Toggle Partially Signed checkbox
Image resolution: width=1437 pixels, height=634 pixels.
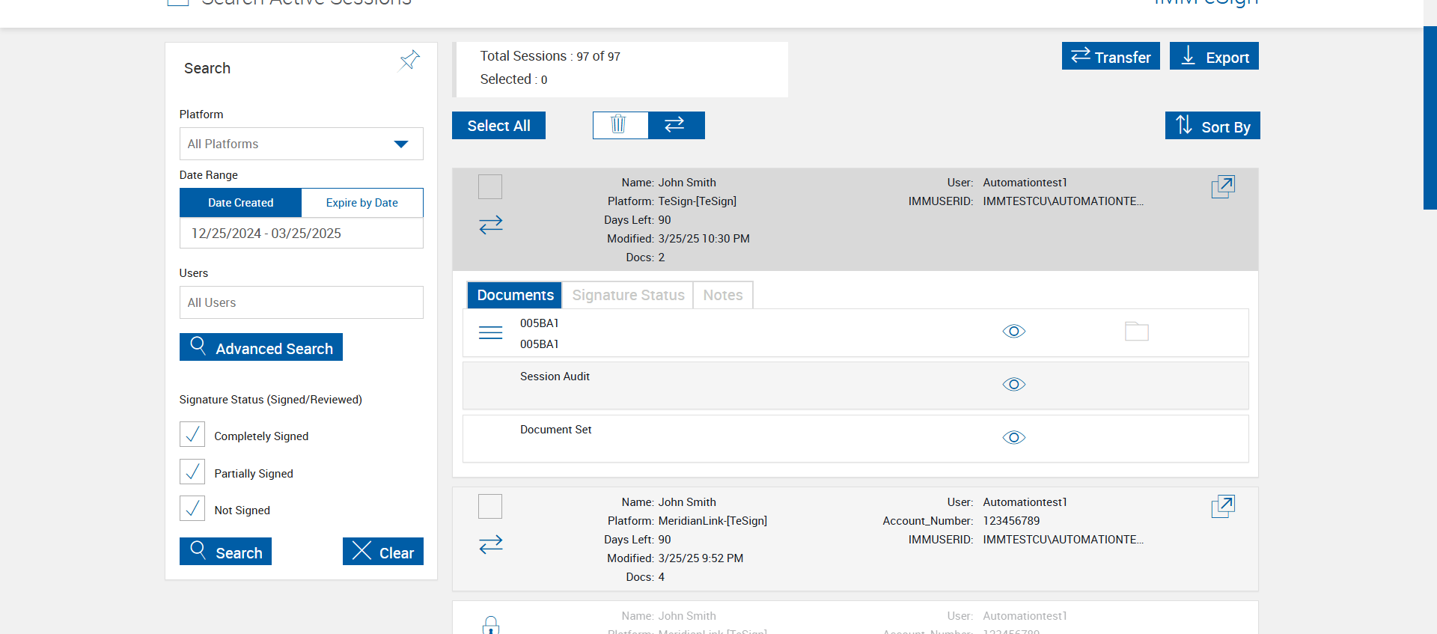pyautogui.click(x=192, y=472)
